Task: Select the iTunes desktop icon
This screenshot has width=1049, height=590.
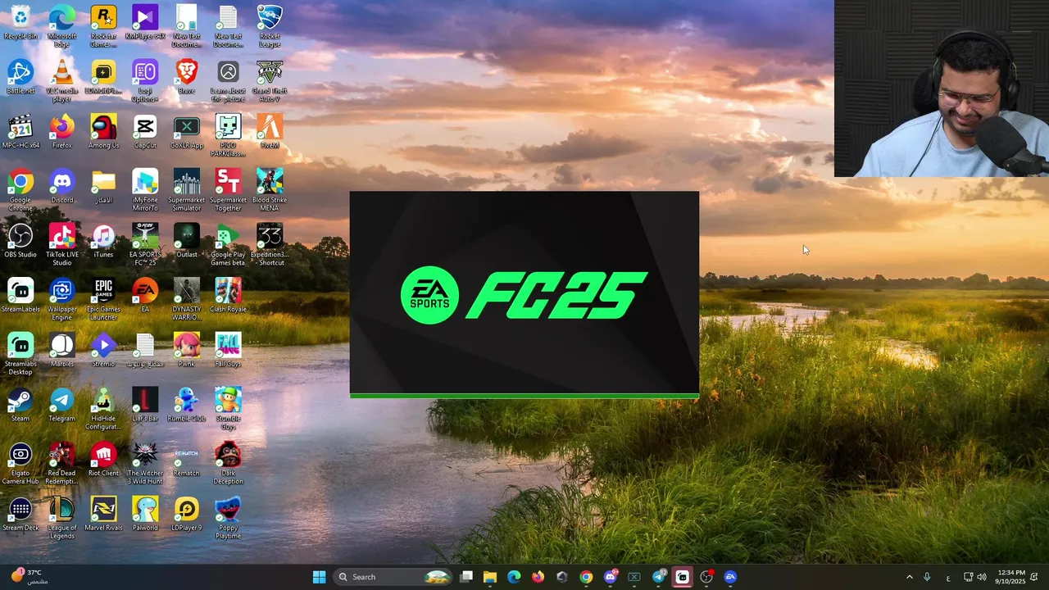Action: pyautogui.click(x=103, y=241)
